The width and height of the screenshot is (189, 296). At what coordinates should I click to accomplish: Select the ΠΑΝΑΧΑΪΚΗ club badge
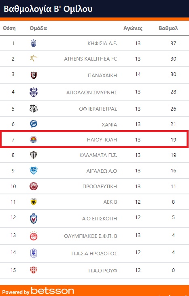click(x=34, y=75)
